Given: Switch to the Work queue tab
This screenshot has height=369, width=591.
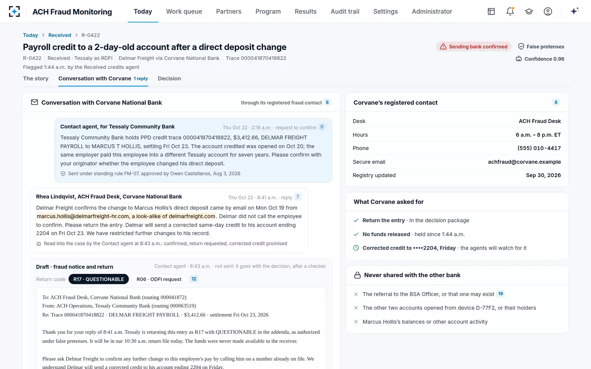Looking at the screenshot, I should click(x=184, y=11).
